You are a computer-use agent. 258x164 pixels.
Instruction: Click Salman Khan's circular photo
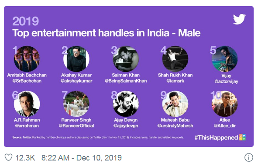click(x=126, y=59)
